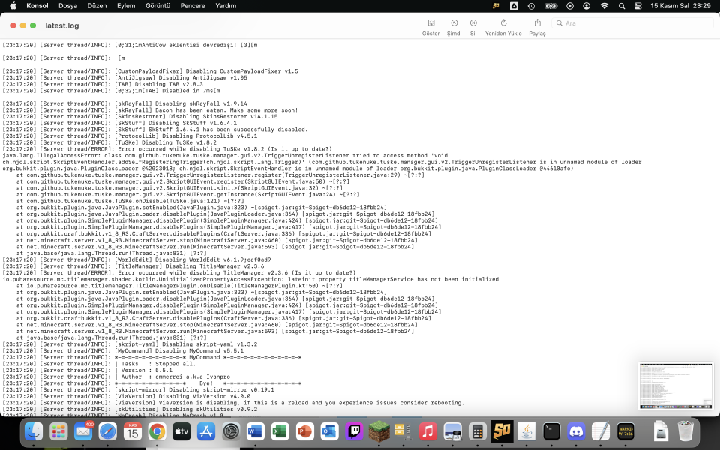Open the Dosya menu

68,6
